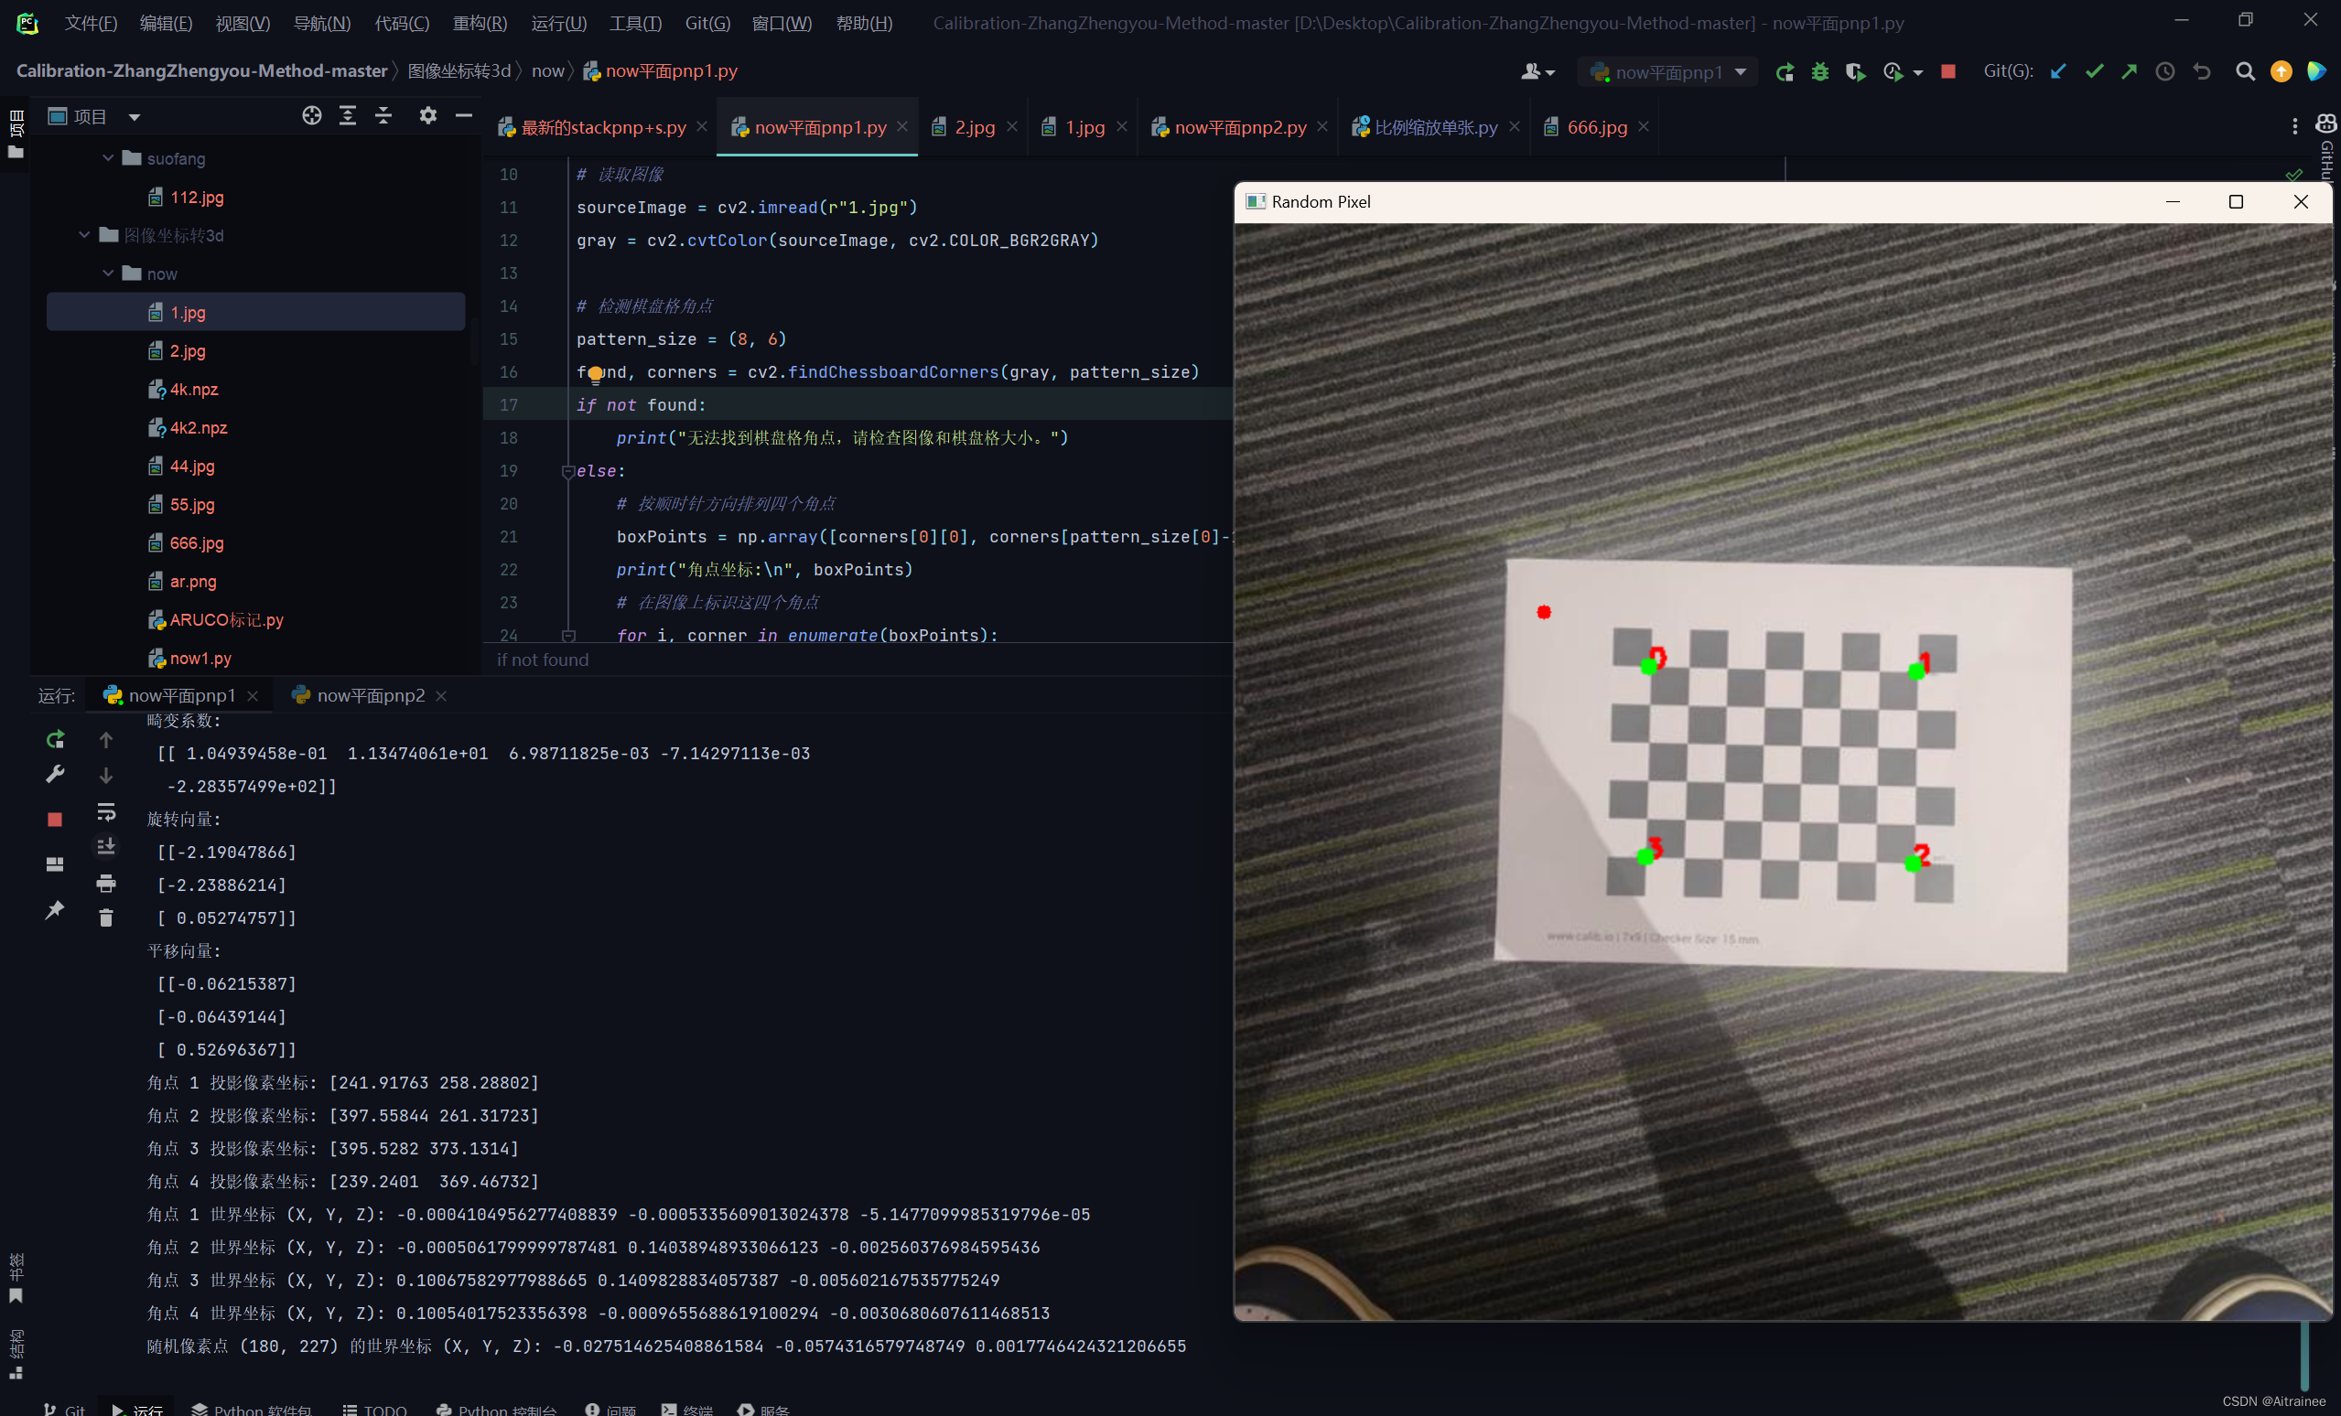Jump down the stack trace arrow
Image resolution: width=2341 pixels, height=1416 pixels.
click(x=106, y=776)
